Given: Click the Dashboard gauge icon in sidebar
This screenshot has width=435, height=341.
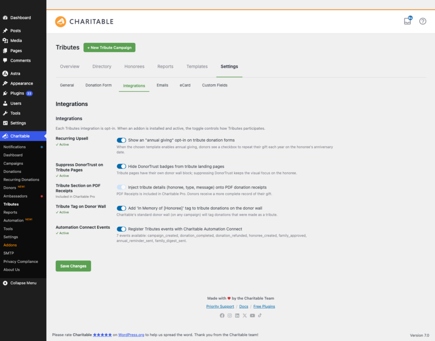Looking at the screenshot, I should point(5,18).
